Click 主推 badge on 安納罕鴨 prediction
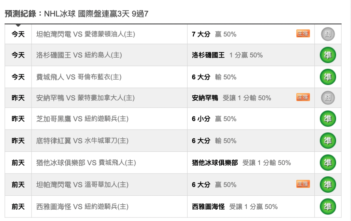Image resolution: width=351 pixels, height=221 pixels. 303,97
